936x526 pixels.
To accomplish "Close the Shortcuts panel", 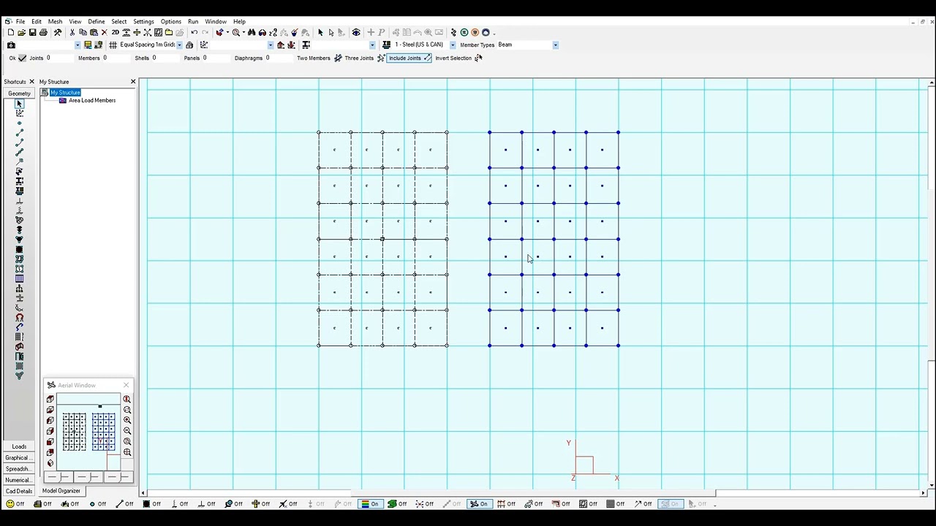I will click(x=31, y=82).
